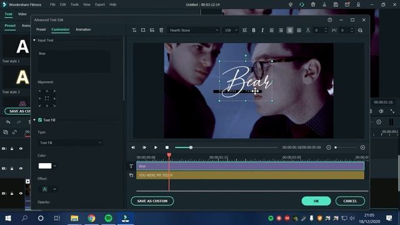Increase the character spacing value with stepper

pyautogui.click(x=352, y=29)
